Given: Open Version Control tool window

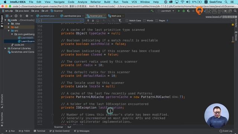Looking at the screenshot, I should pos(59,131).
